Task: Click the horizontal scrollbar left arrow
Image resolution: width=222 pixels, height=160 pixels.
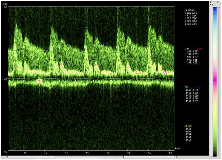Action: click(x=6, y=157)
